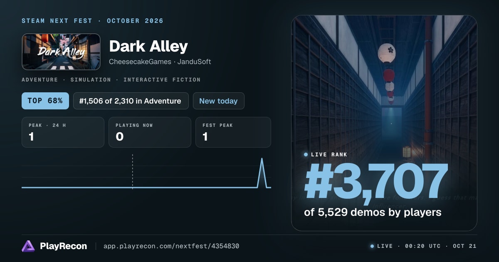Click the Playing Now stat card
Image resolution: width=499 pixels, height=262 pixels.
[150, 132]
